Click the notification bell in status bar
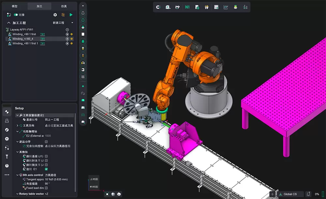 [308, 194]
